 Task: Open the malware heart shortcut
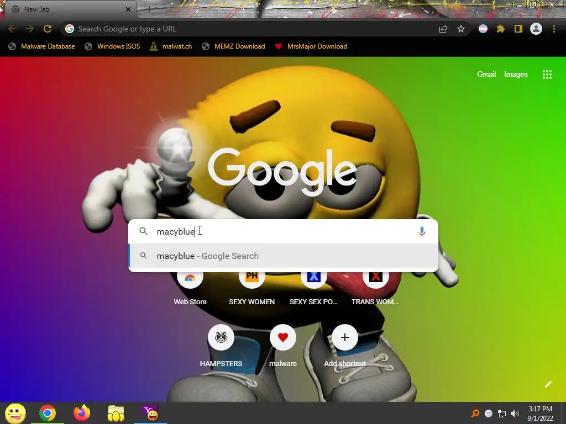pos(283,346)
